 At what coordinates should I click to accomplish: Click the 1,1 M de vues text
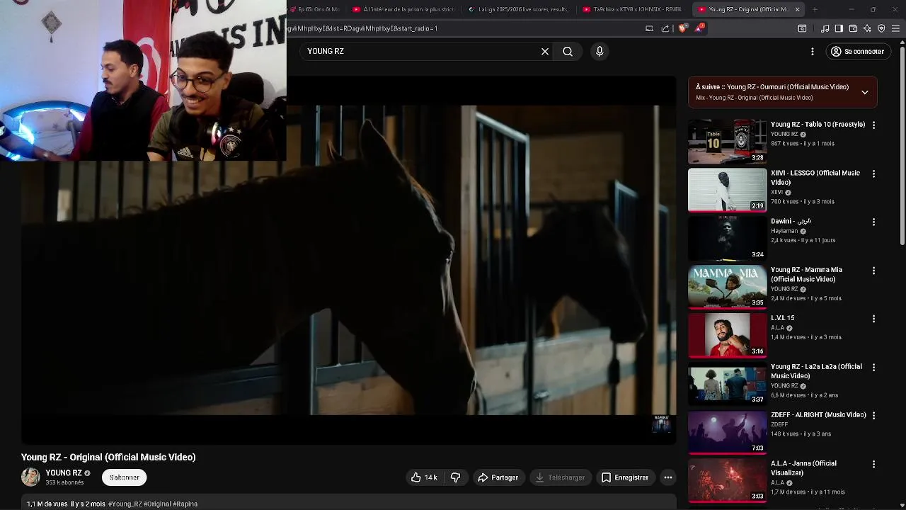[47, 504]
